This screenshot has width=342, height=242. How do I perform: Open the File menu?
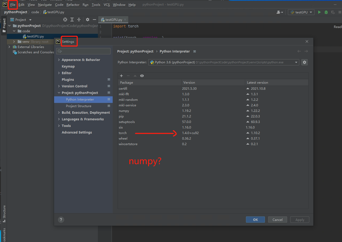pyautogui.click(x=13, y=5)
